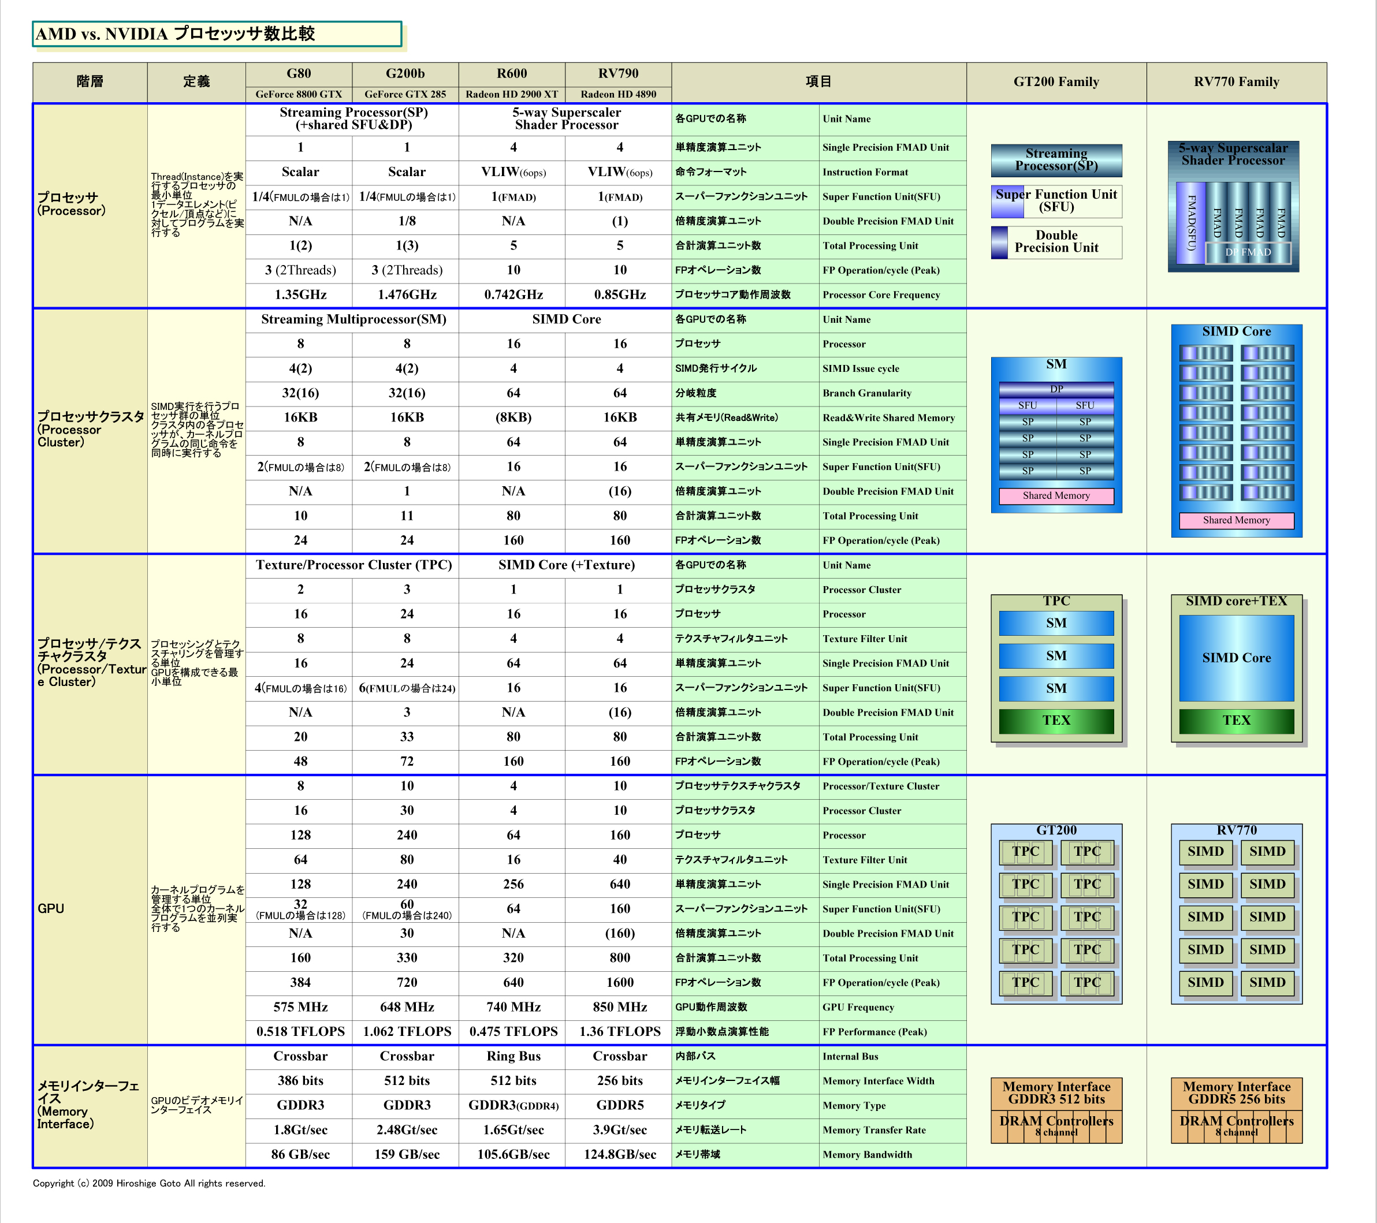Click the 1.36 TFLOPS cell

[x=619, y=1032]
